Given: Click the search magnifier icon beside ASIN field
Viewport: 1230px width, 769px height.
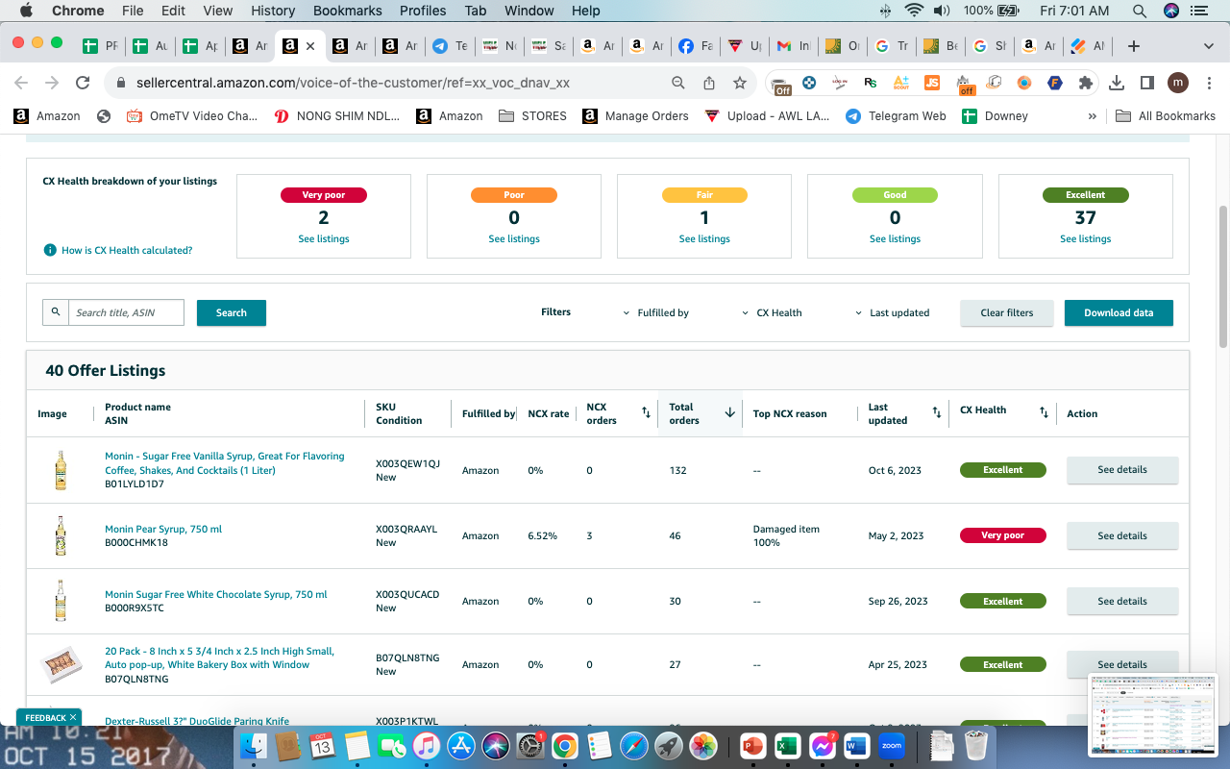Looking at the screenshot, I should click(56, 312).
